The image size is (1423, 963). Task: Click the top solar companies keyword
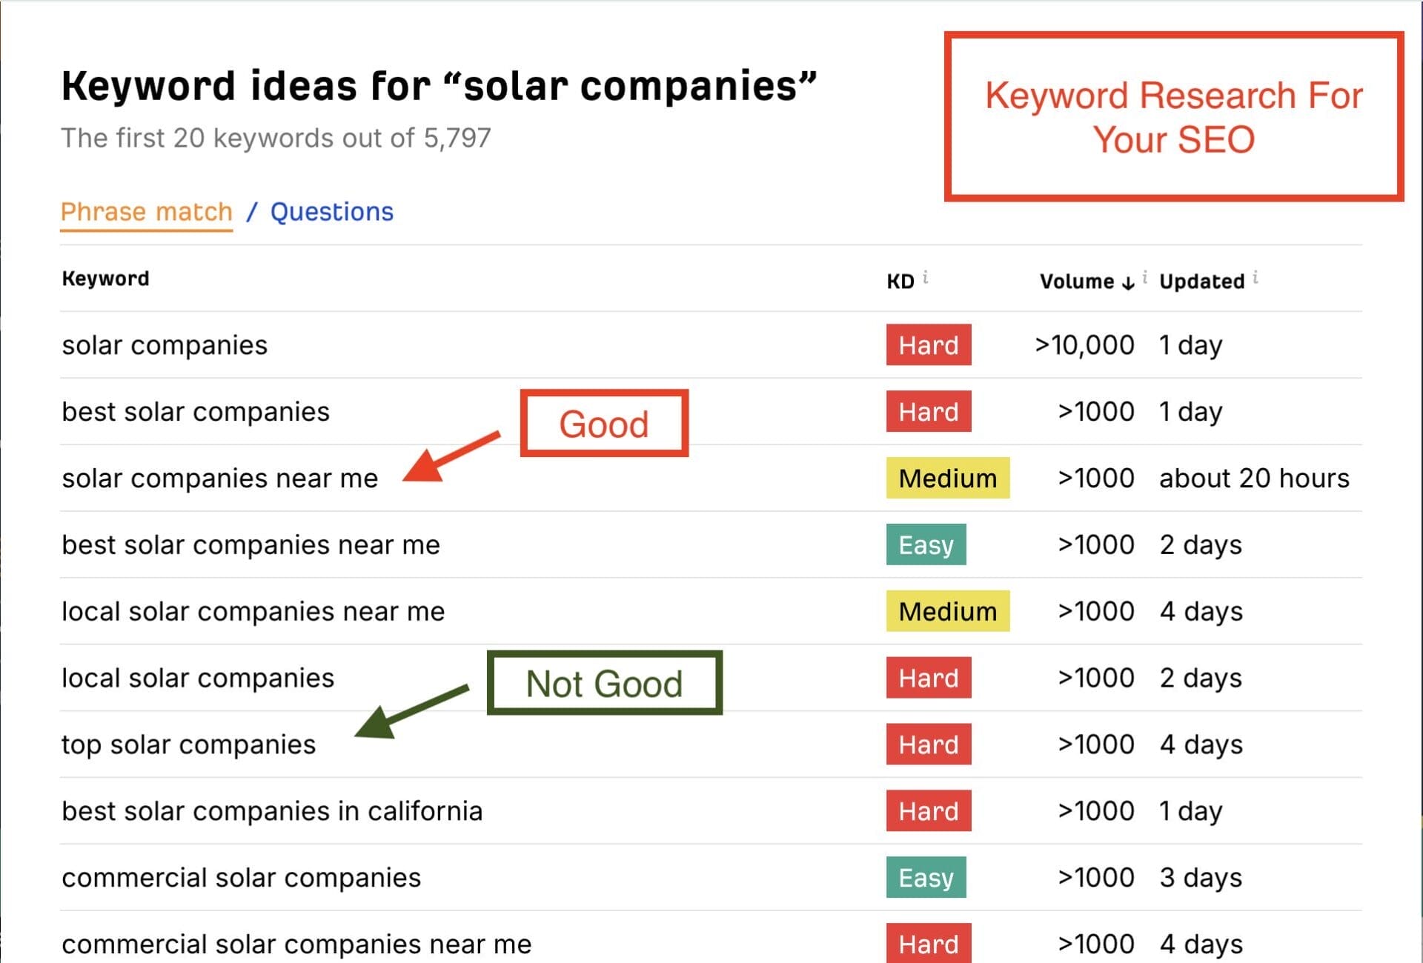pyautogui.click(x=188, y=744)
